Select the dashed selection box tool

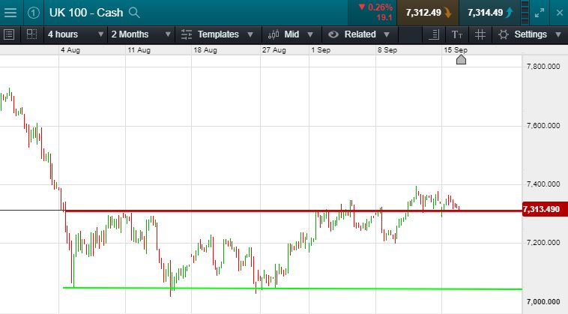31,34
